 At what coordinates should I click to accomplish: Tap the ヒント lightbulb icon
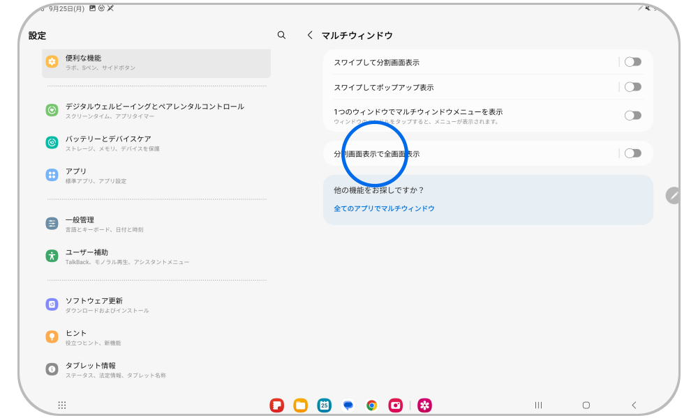(x=52, y=336)
